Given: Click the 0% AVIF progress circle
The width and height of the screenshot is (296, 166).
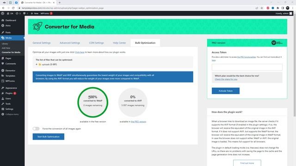Looking at the screenshot, I should click(133, 102).
